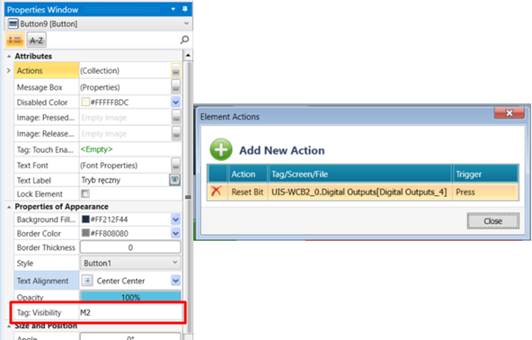This screenshot has height=340, width=532.
Task: Pin the Properties Window
Action: click(x=185, y=9)
